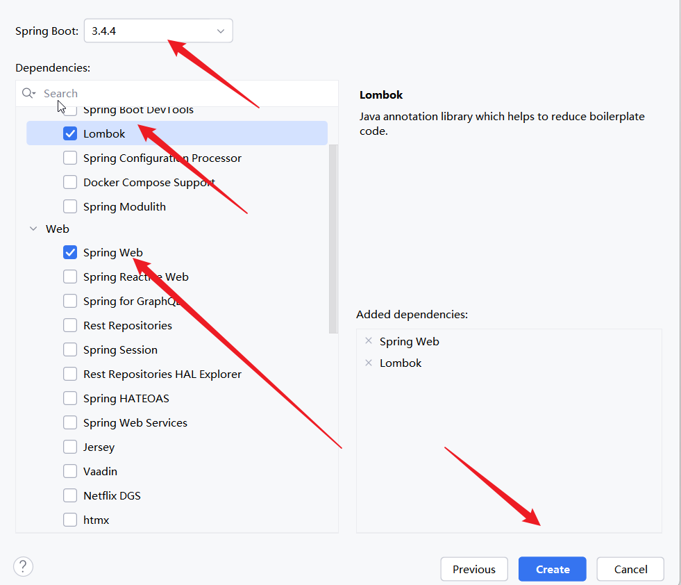
Task: Check the Spring Reactive Web checkbox
Action: click(70, 277)
